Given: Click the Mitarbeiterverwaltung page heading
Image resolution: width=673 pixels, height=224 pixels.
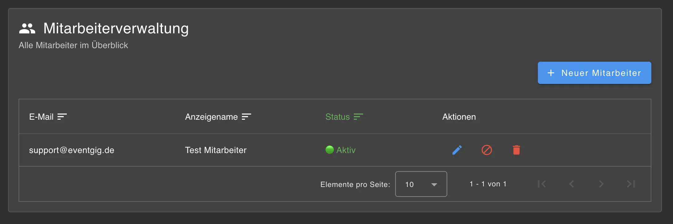Looking at the screenshot, I should pyautogui.click(x=116, y=28).
